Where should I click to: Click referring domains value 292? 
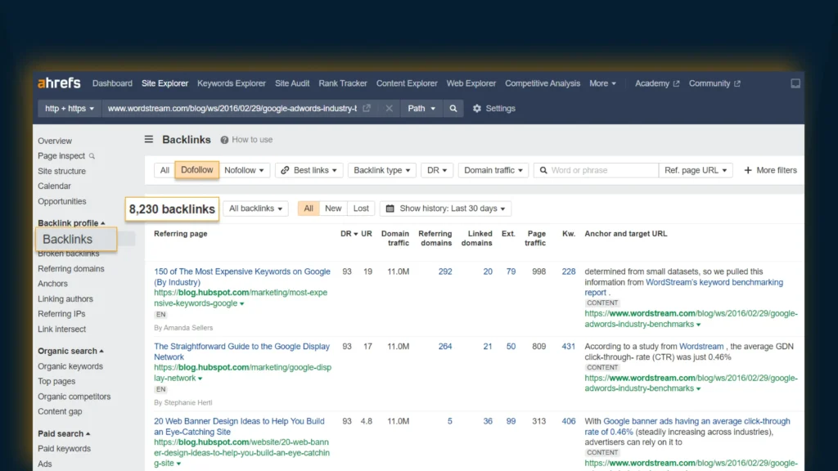point(445,271)
